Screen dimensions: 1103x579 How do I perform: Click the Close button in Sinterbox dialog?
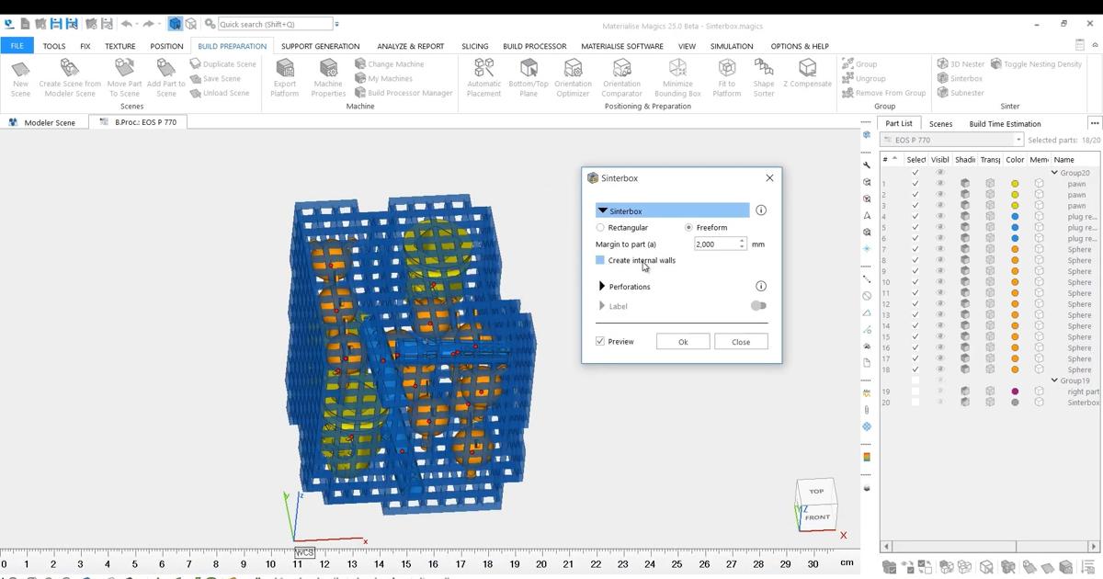[741, 342]
